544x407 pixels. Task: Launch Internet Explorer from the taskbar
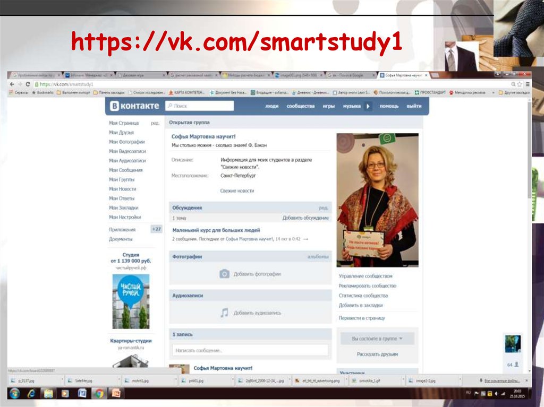click(31, 394)
